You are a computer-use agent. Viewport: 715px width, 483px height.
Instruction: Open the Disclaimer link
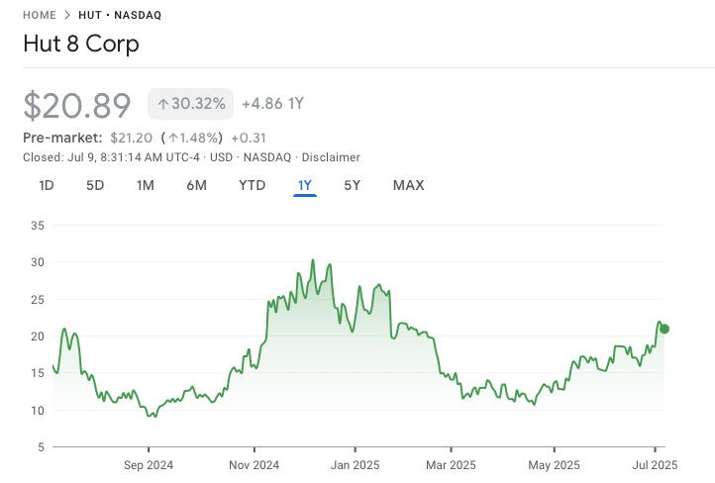[331, 157]
